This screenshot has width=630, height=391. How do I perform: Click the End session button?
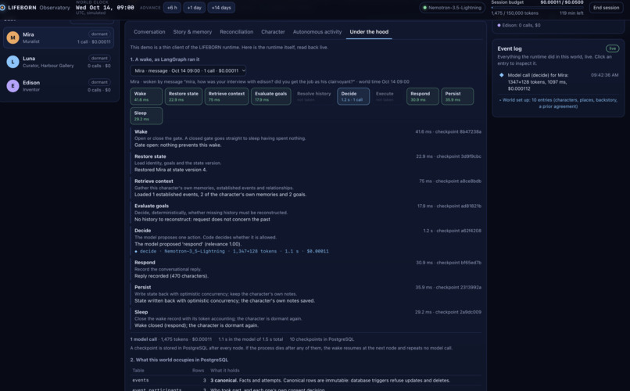(x=607, y=8)
